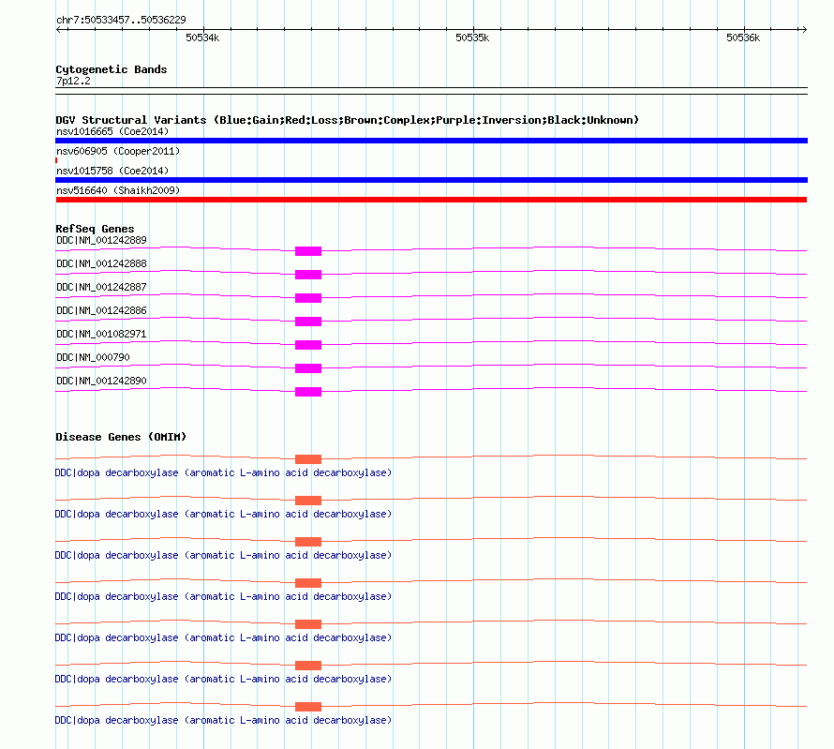Click the blue gain bar under nsv1015758
The width and height of the screenshot is (834, 749).
pyautogui.click(x=431, y=180)
